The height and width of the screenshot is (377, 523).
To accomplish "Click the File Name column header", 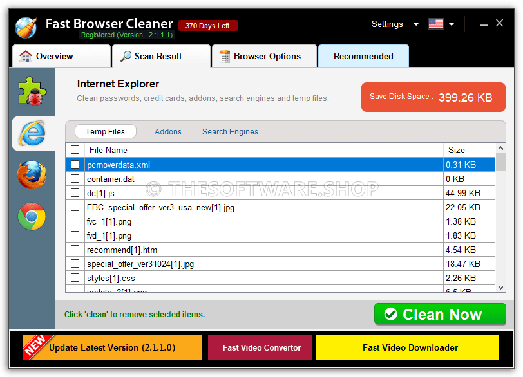I will click(x=264, y=150).
